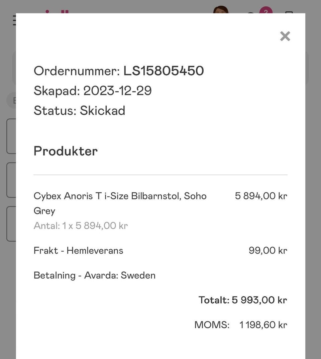Tap the pink notification badge
Image resolution: width=321 pixels, height=359 pixels.
[266, 10]
